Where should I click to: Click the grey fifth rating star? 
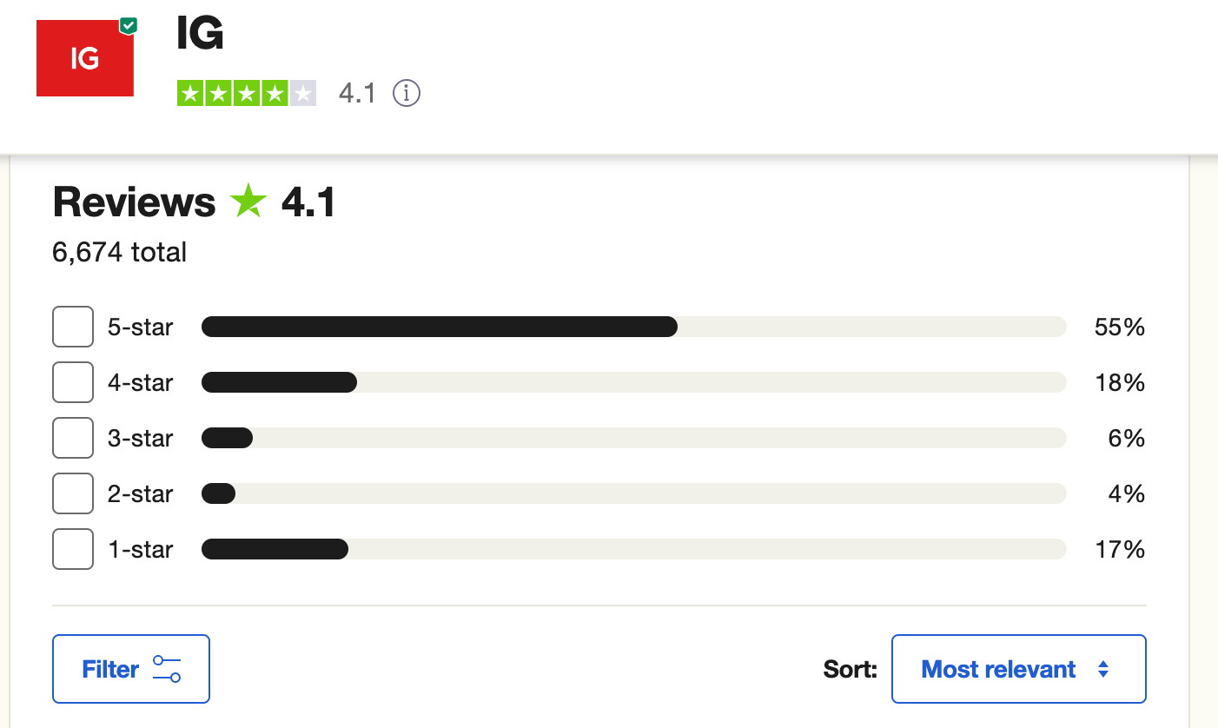click(x=301, y=93)
